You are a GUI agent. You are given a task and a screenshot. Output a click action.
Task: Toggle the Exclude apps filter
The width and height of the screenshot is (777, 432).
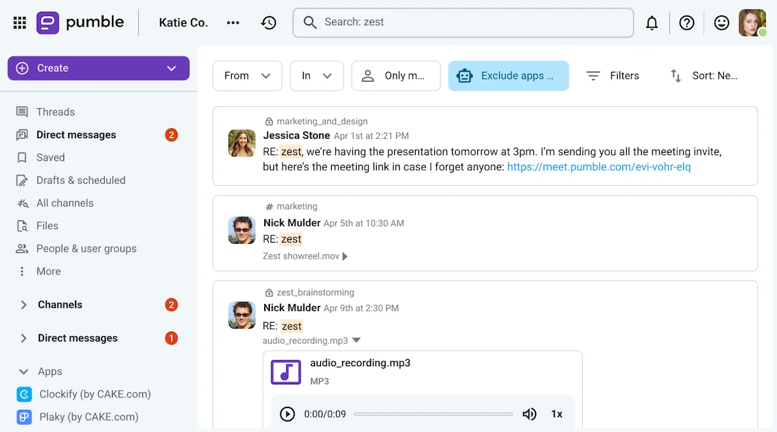click(x=508, y=76)
